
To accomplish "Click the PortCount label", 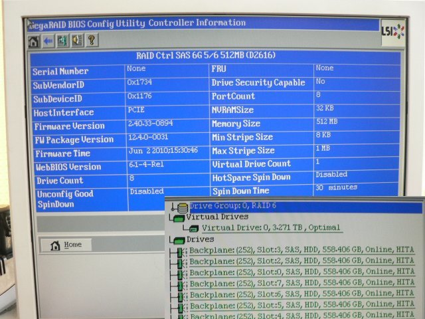I will [x=233, y=96].
